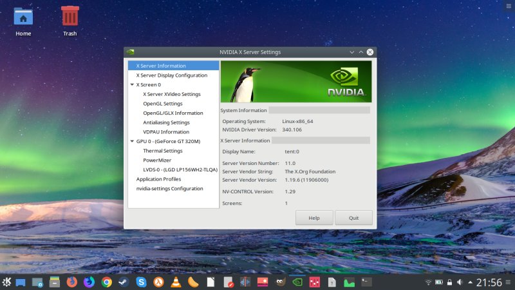515x290 pixels.
Task: Select LVDS-0 LGD LP156WH2-TLQA display
Action: (180, 169)
